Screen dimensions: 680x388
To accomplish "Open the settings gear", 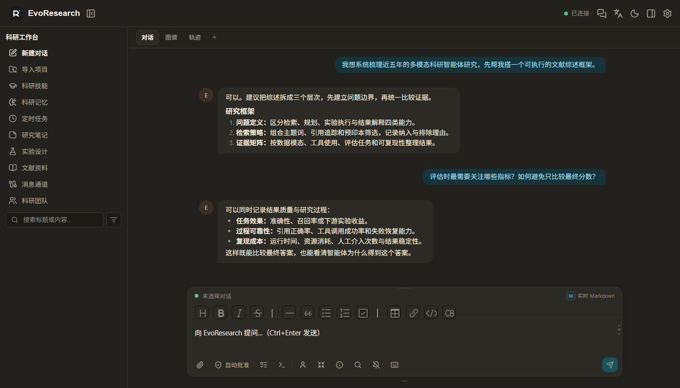I will (667, 14).
